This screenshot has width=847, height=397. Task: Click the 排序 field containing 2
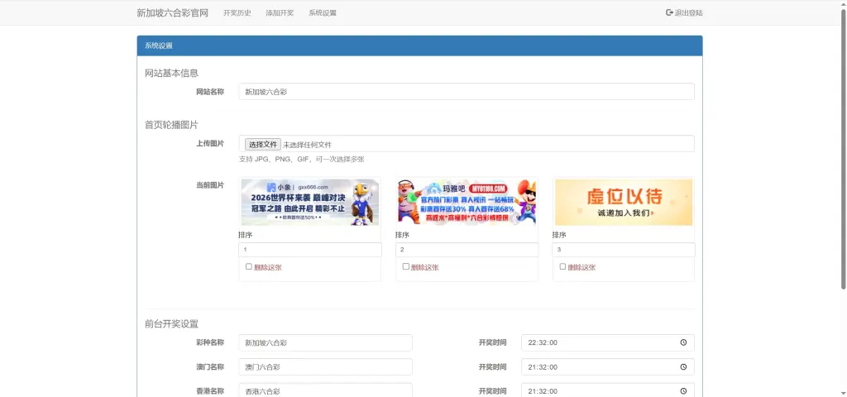467,250
